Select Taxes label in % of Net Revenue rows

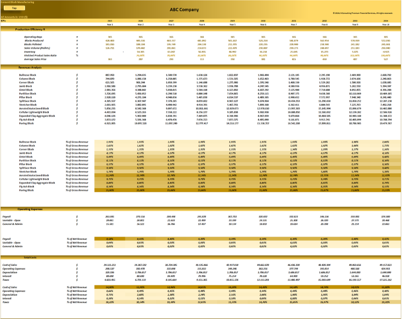pos(6,303)
